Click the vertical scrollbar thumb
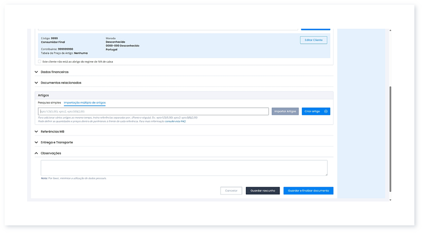Screen dimensions: 422x233 click(x=390, y=140)
